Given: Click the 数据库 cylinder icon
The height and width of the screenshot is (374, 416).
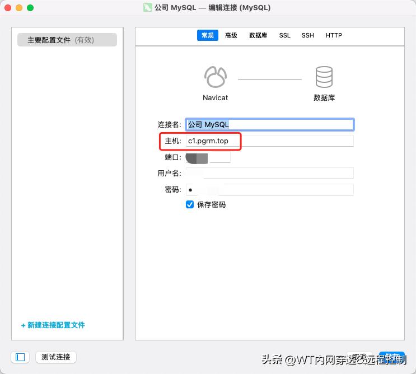Looking at the screenshot, I should 324,77.
